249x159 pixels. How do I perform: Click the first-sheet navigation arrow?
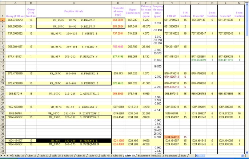pos(2,155)
